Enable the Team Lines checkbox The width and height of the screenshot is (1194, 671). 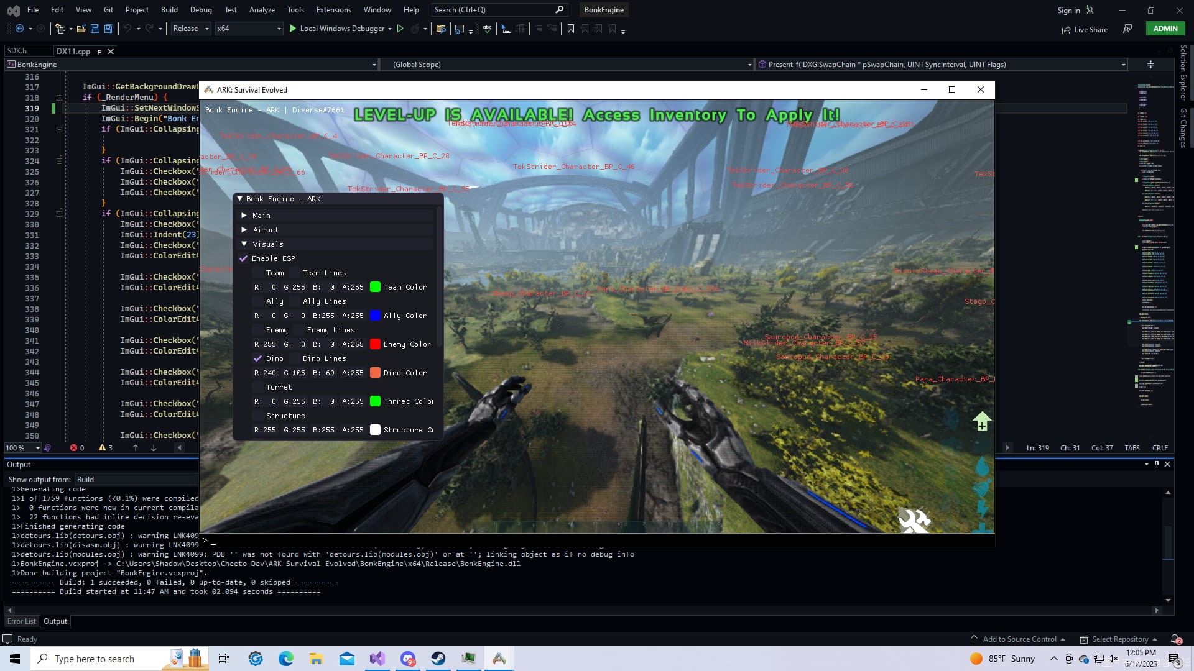294,273
